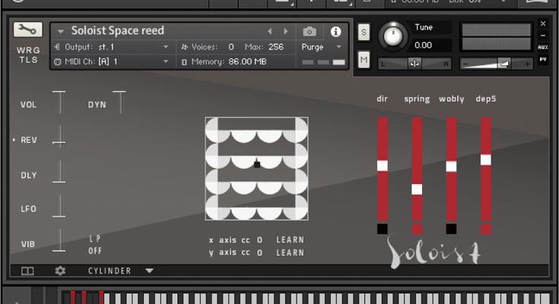Select the next preset arrow
Viewport: 559px width, 304px height.
click(286, 31)
